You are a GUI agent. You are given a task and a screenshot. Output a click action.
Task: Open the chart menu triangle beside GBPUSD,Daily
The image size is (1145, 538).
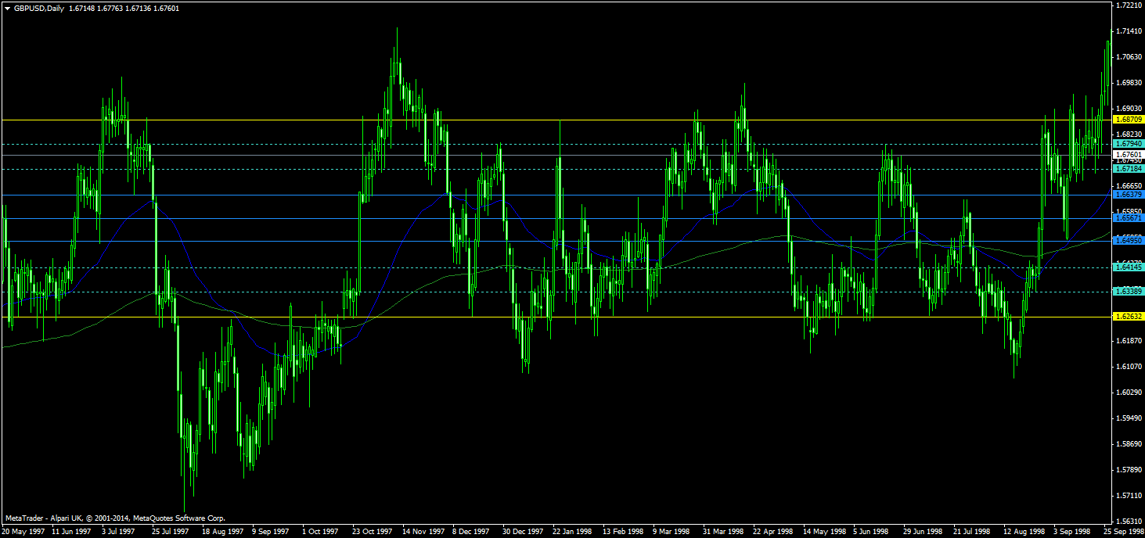[7, 8]
